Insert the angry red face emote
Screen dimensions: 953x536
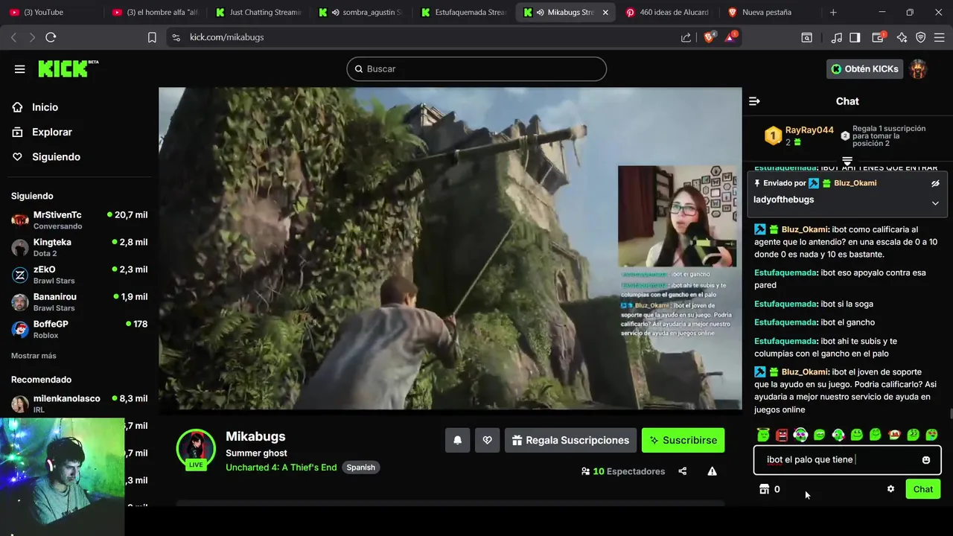click(x=782, y=435)
